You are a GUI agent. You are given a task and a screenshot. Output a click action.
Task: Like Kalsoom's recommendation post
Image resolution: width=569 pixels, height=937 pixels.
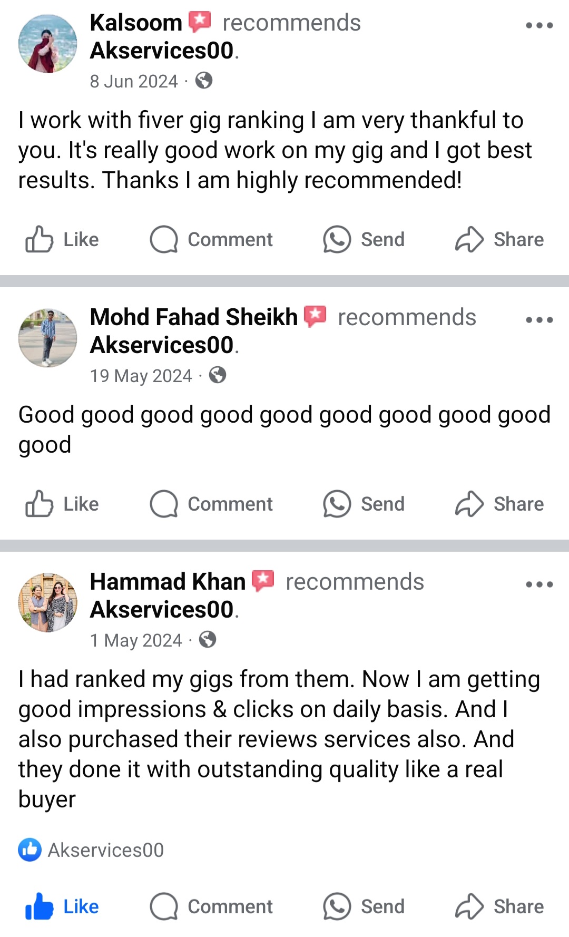click(62, 240)
